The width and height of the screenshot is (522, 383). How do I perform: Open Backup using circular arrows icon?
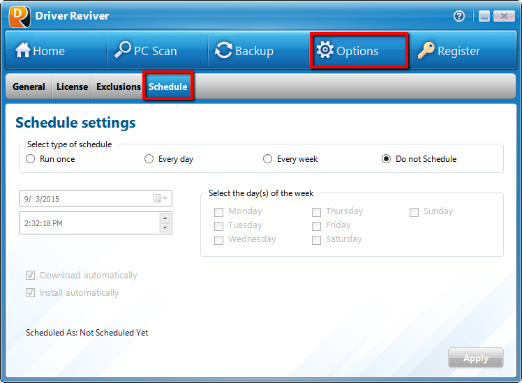[223, 50]
